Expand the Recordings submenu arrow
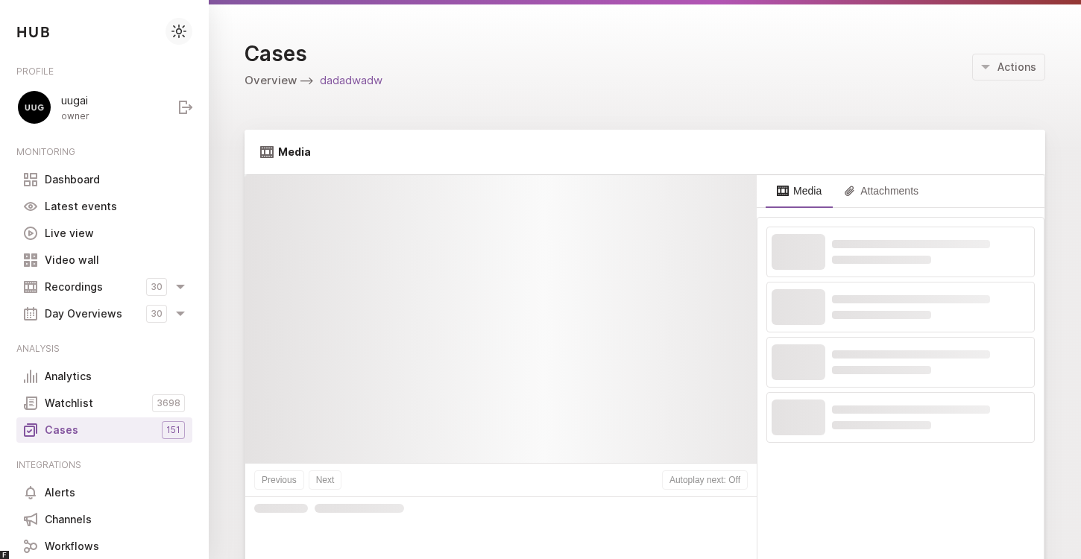This screenshot has height=559, width=1081. [x=180, y=287]
